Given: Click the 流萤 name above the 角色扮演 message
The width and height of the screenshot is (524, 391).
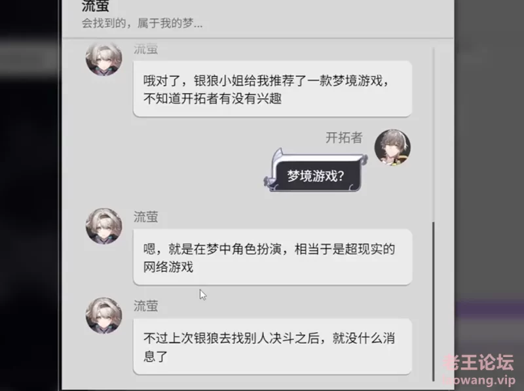Looking at the screenshot, I should (x=145, y=217).
